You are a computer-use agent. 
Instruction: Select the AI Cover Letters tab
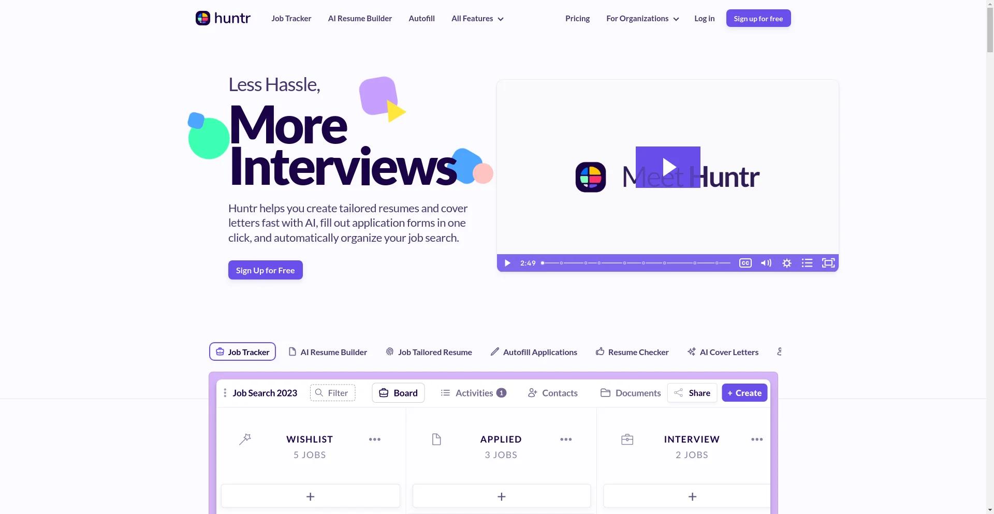point(723,352)
